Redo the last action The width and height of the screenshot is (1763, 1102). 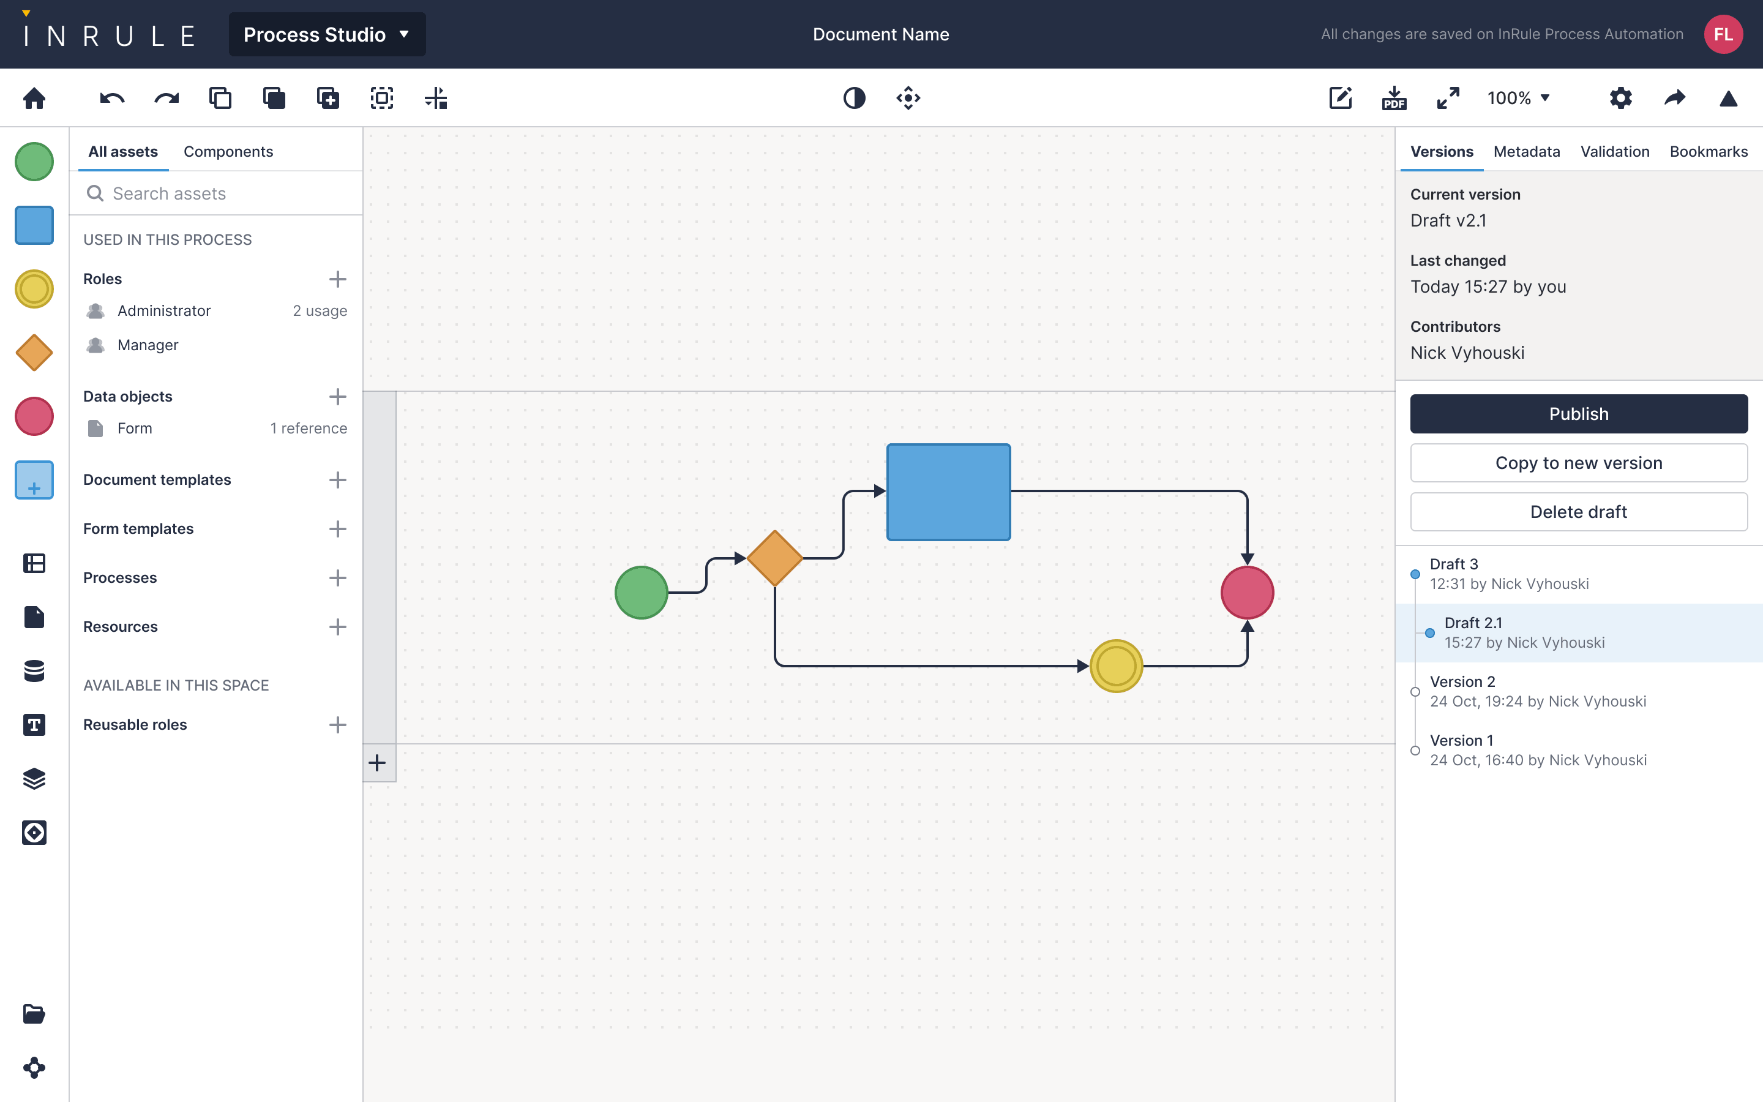tap(166, 98)
